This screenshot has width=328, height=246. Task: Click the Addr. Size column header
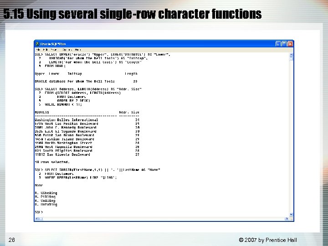129,112
